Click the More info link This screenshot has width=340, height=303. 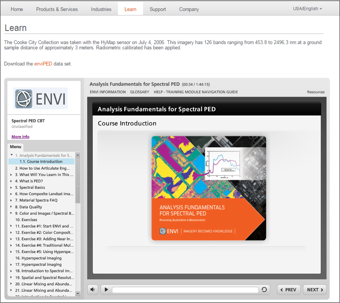(x=20, y=137)
